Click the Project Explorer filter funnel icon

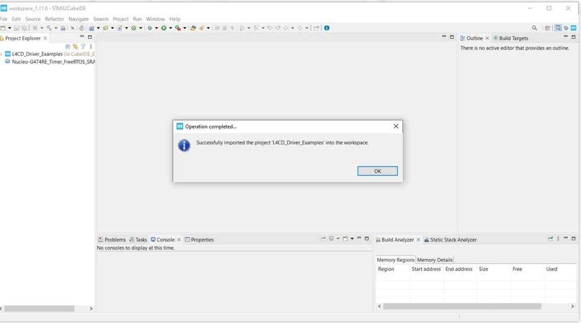(x=83, y=47)
